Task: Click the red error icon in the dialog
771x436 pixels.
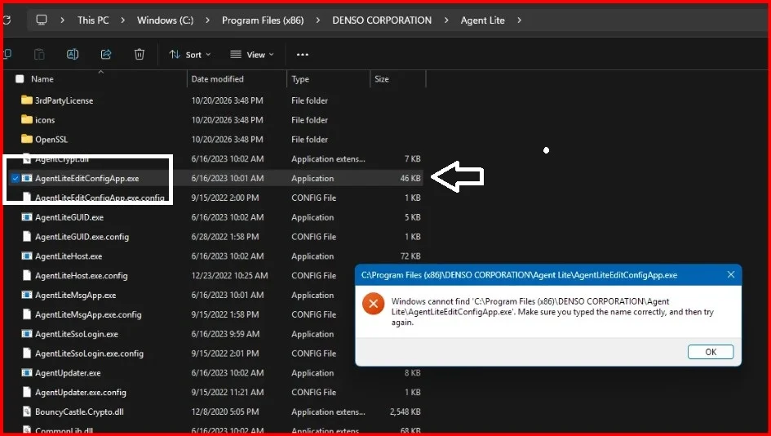Action: [373, 304]
